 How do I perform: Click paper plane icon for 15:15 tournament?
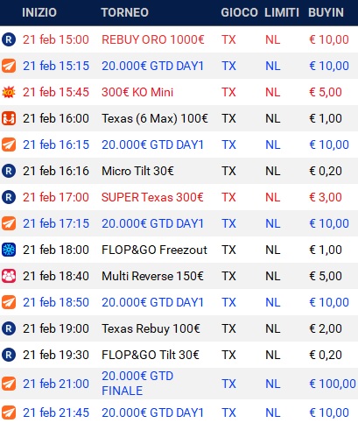[9, 66]
